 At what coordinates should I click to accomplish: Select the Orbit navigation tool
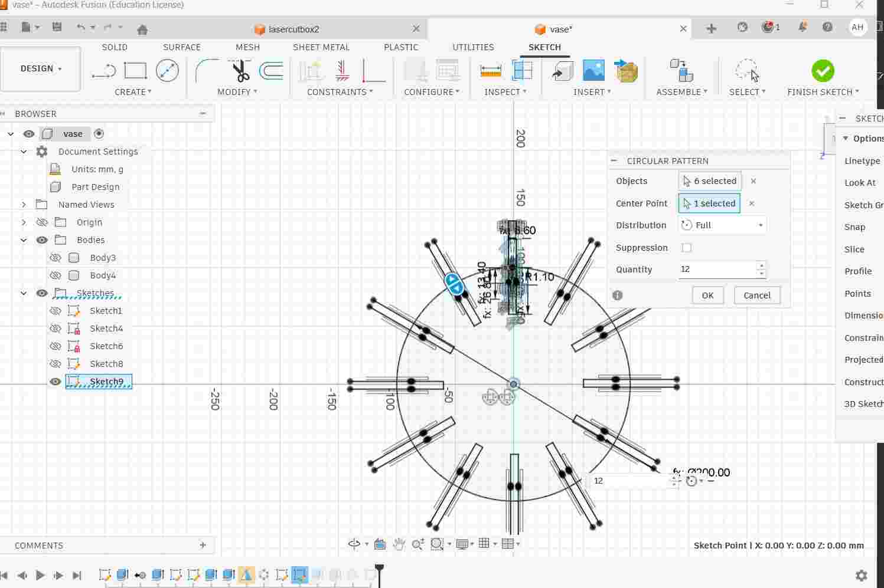[354, 544]
